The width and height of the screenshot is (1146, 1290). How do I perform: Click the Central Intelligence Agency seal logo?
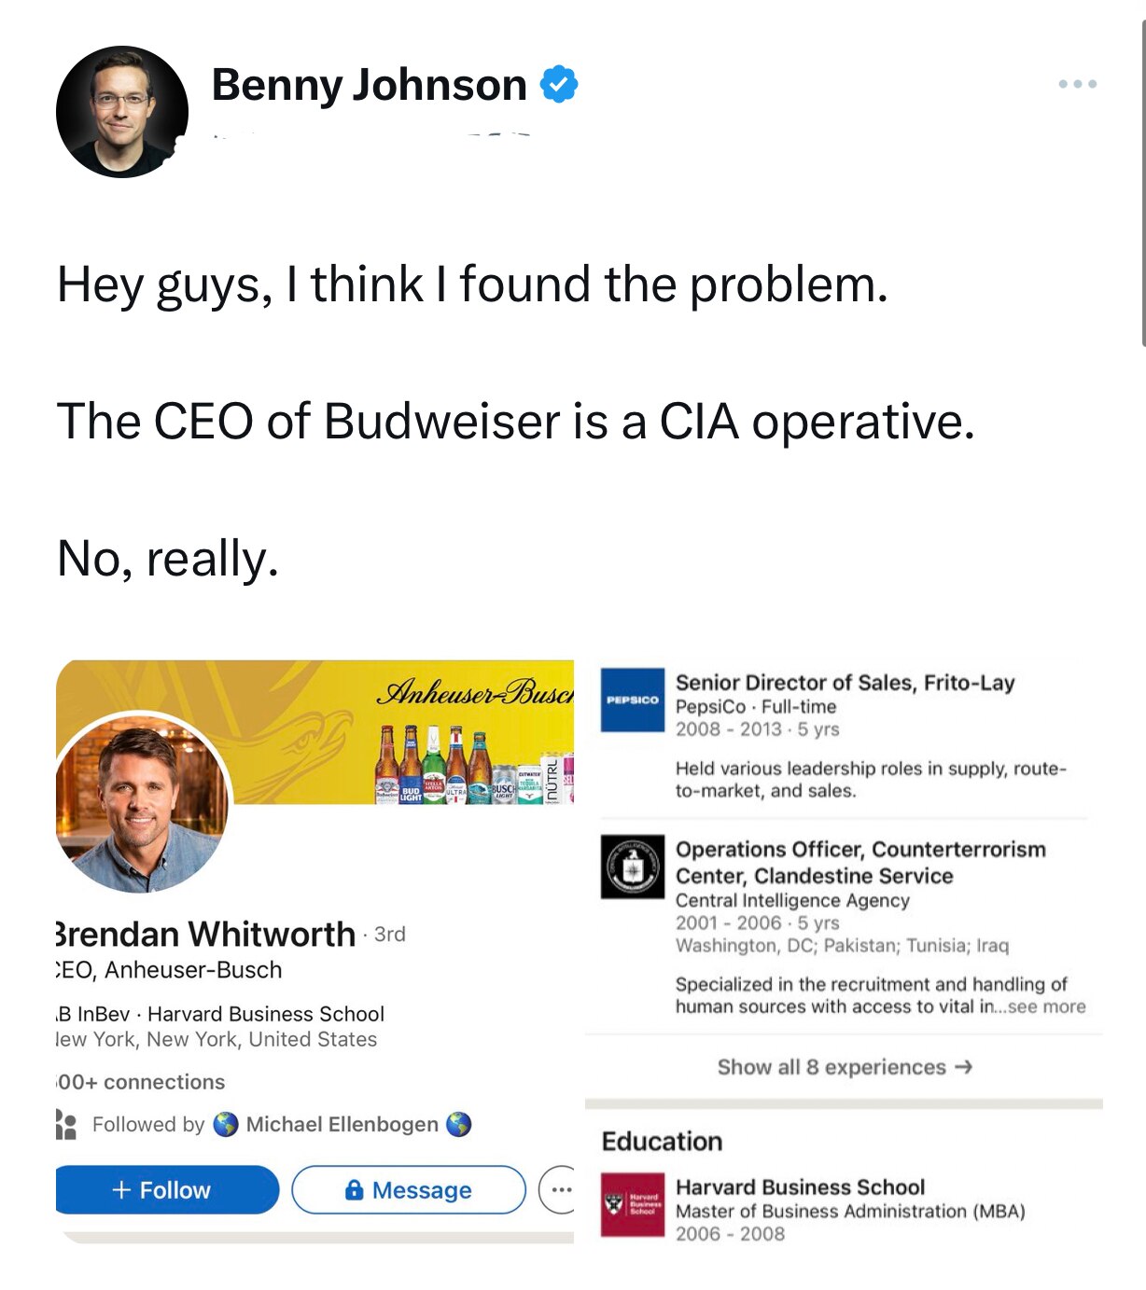click(x=633, y=867)
